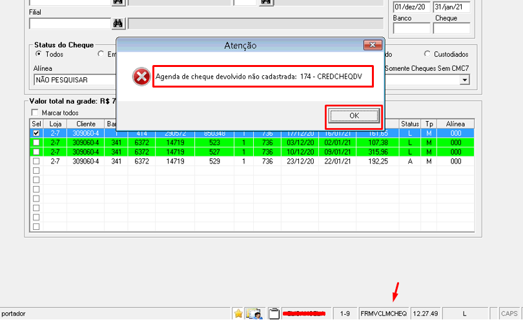Click the Cliente column header
The width and height of the screenshot is (523, 320).
tap(86, 124)
